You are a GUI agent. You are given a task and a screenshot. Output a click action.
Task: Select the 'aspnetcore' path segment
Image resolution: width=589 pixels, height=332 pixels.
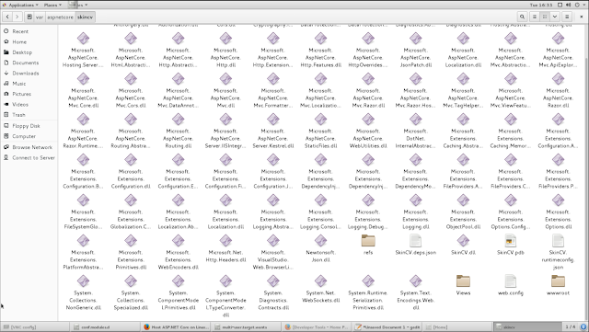click(x=60, y=17)
